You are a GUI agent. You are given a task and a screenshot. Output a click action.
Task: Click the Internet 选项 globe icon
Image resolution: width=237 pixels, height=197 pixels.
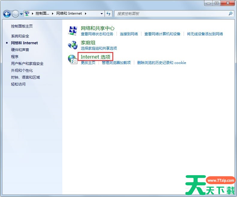(73, 59)
